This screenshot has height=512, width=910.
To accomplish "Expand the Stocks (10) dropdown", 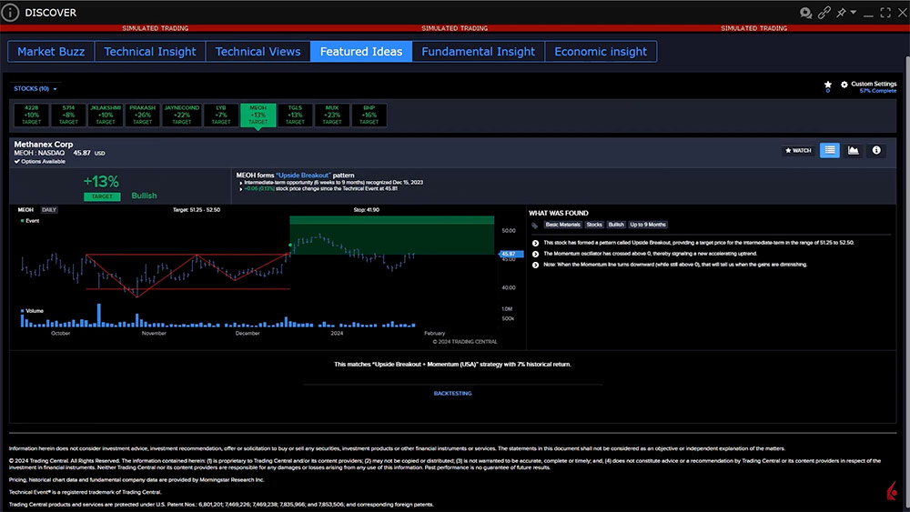I will tap(35, 89).
